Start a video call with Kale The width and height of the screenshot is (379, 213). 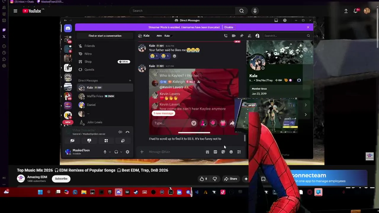[234, 36]
